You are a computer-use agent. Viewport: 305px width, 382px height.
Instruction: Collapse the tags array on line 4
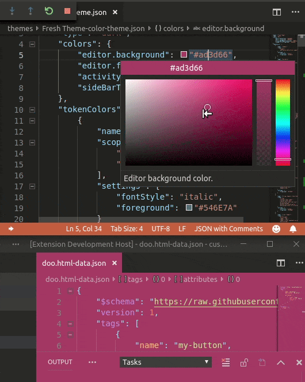coord(70,324)
